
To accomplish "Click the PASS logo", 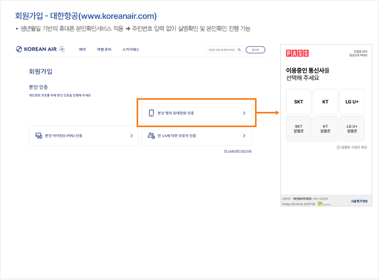I will pyautogui.click(x=298, y=53).
